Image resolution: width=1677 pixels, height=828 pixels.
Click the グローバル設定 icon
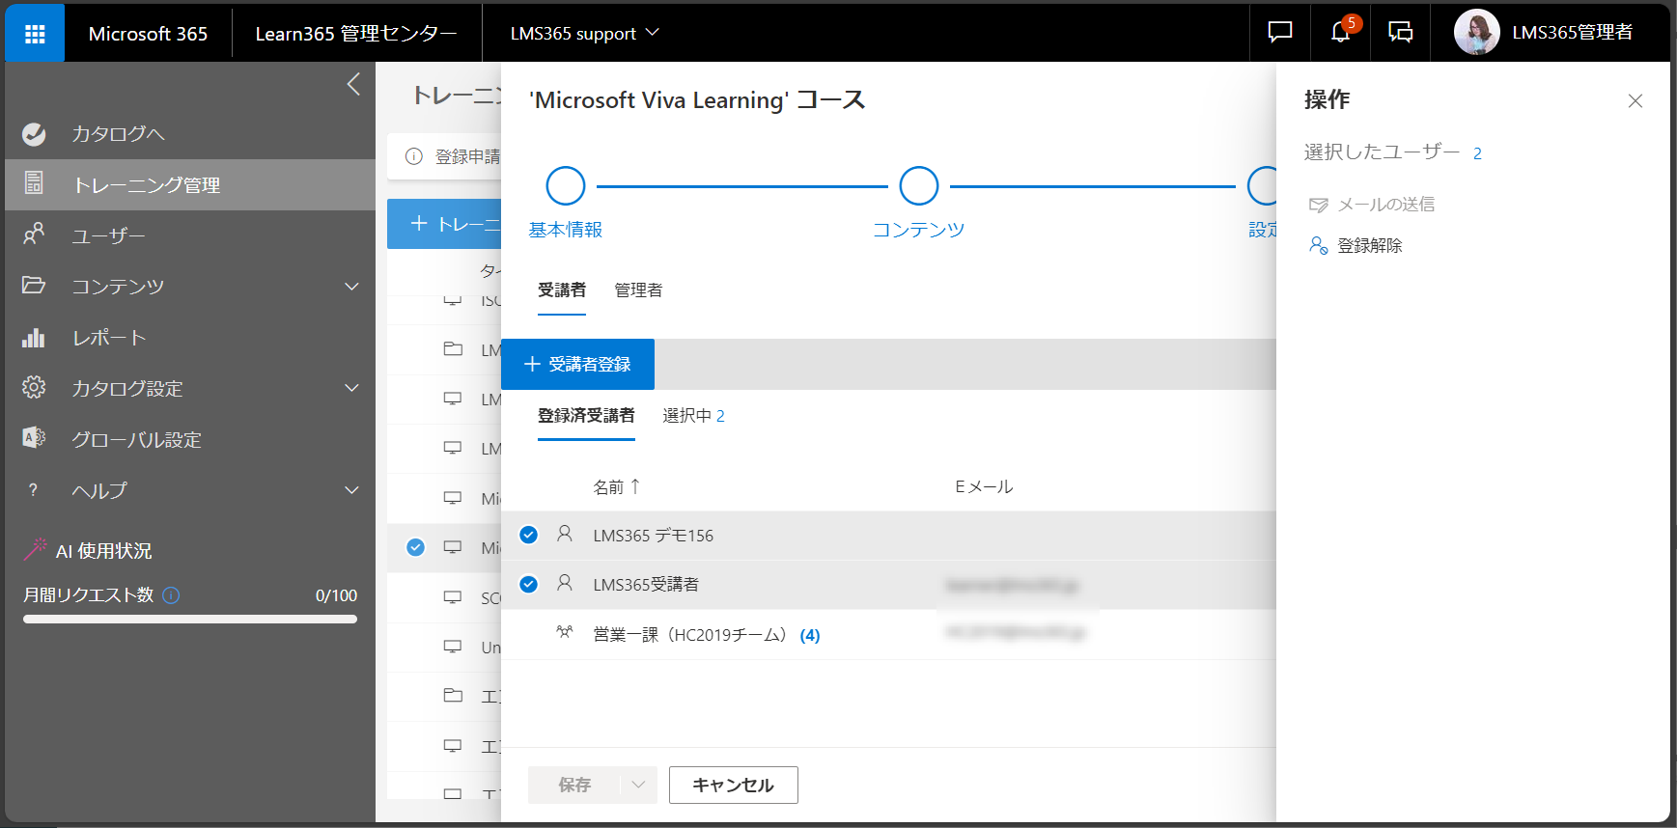click(34, 438)
